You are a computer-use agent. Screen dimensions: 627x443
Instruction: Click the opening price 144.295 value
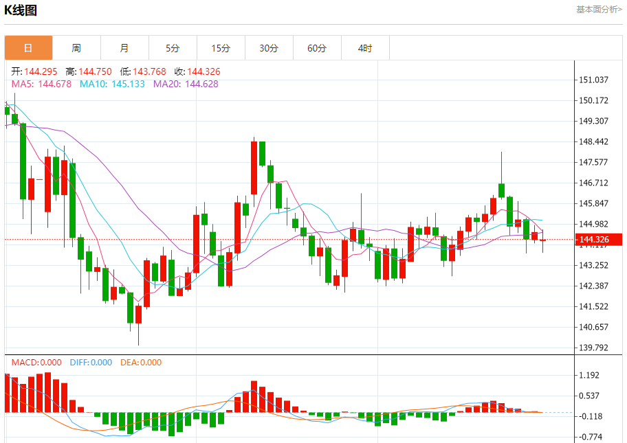pos(41,71)
